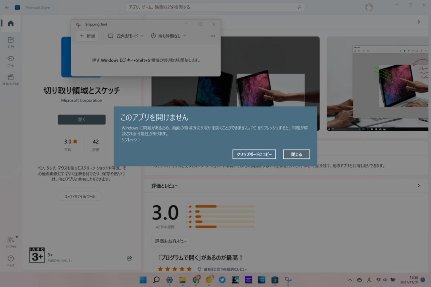
Task: Expand the 評価とレビュー section chevron
Action: [419, 186]
